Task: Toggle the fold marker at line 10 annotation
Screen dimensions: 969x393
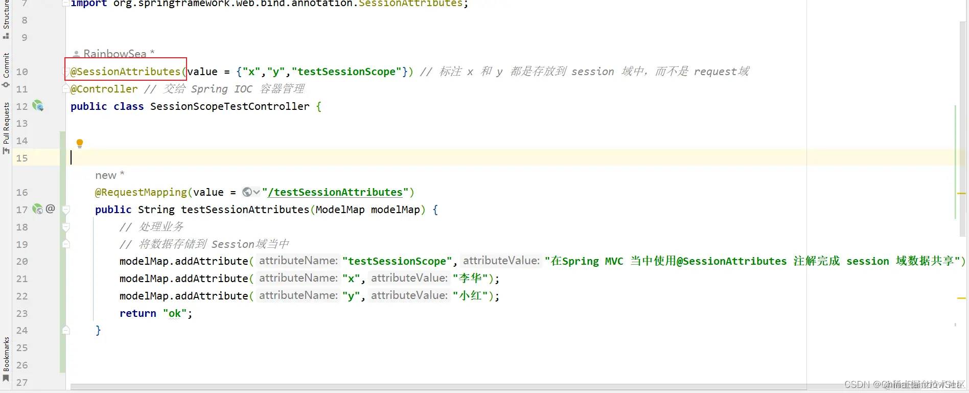Action: pyautogui.click(x=66, y=73)
